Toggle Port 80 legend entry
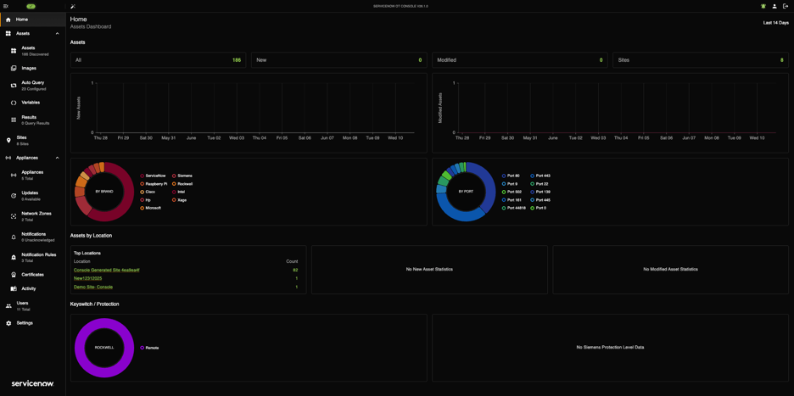794x396 pixels. pyautogui.click(x=511, y=176)
